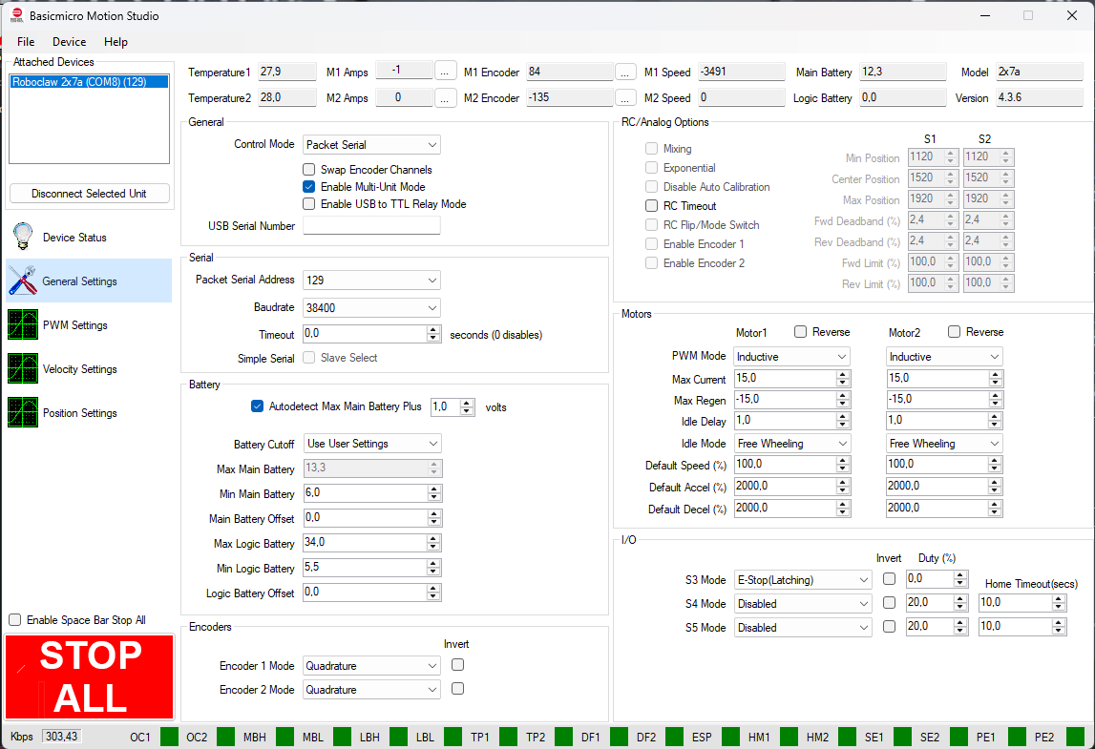Viewport: 1095px width, 749px height.
Task: Click the Basicmicro app logo icon
Action: tap(16, 15)
